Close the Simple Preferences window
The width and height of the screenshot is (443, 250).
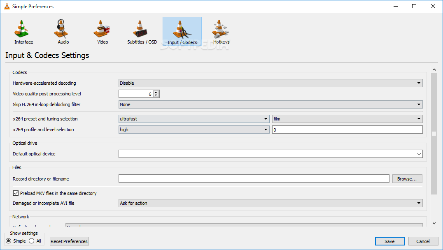(x=433, y=6)
